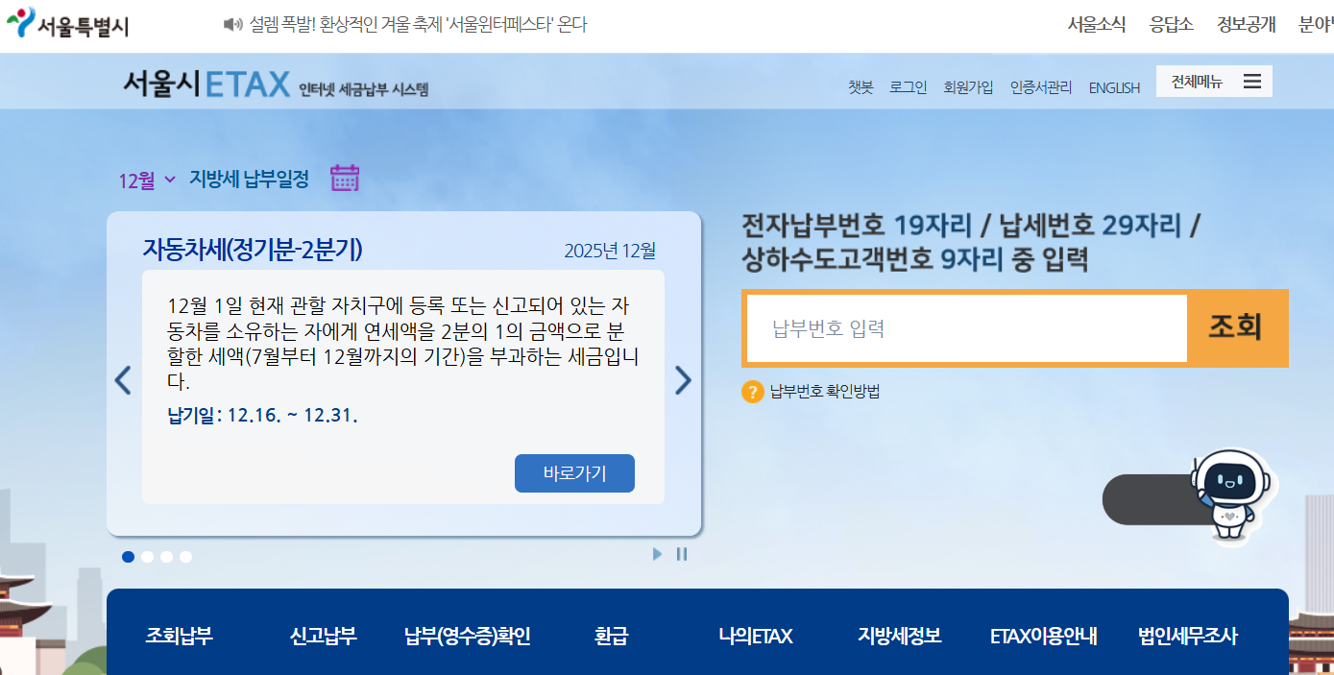Open the 납부(영수증)확인 menu
Viewport: 1334px width, 675px height.
coord(468,636)
